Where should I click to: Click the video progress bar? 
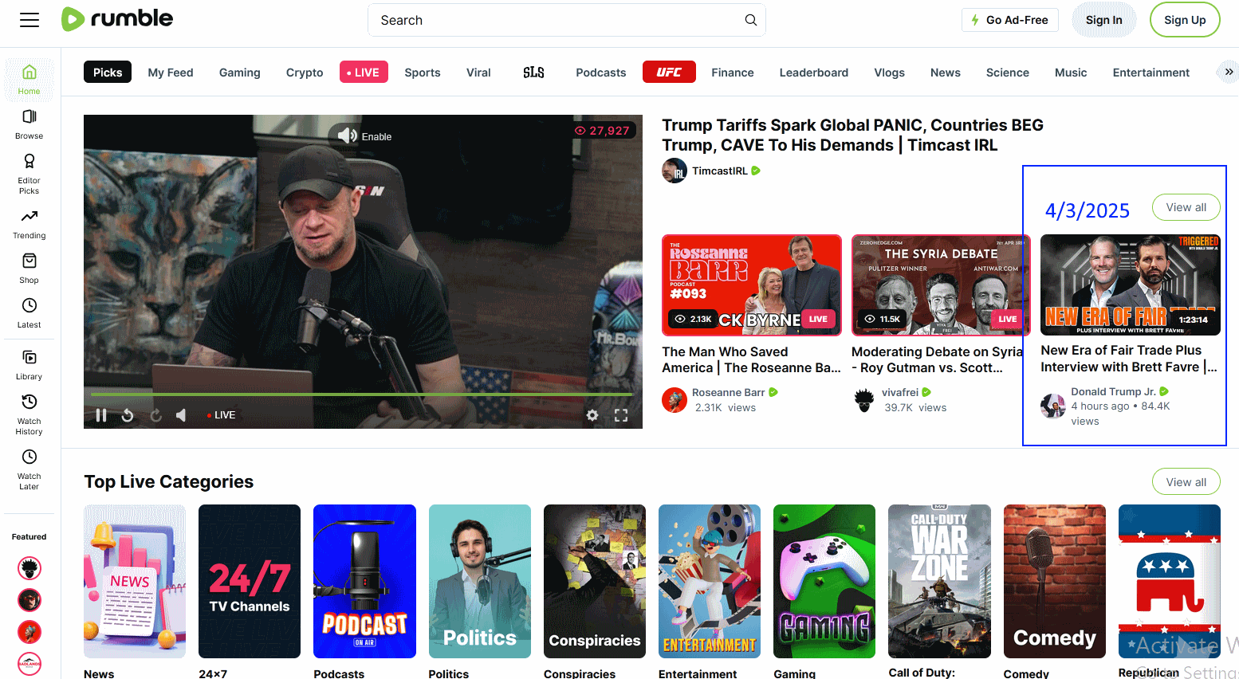coord(362,394)
